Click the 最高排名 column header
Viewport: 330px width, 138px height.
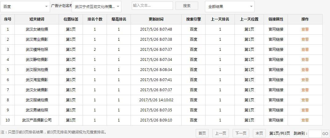coord(119,19)
